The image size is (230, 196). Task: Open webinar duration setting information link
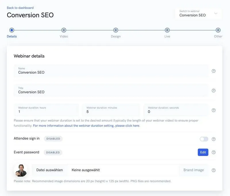click(87, 126)
